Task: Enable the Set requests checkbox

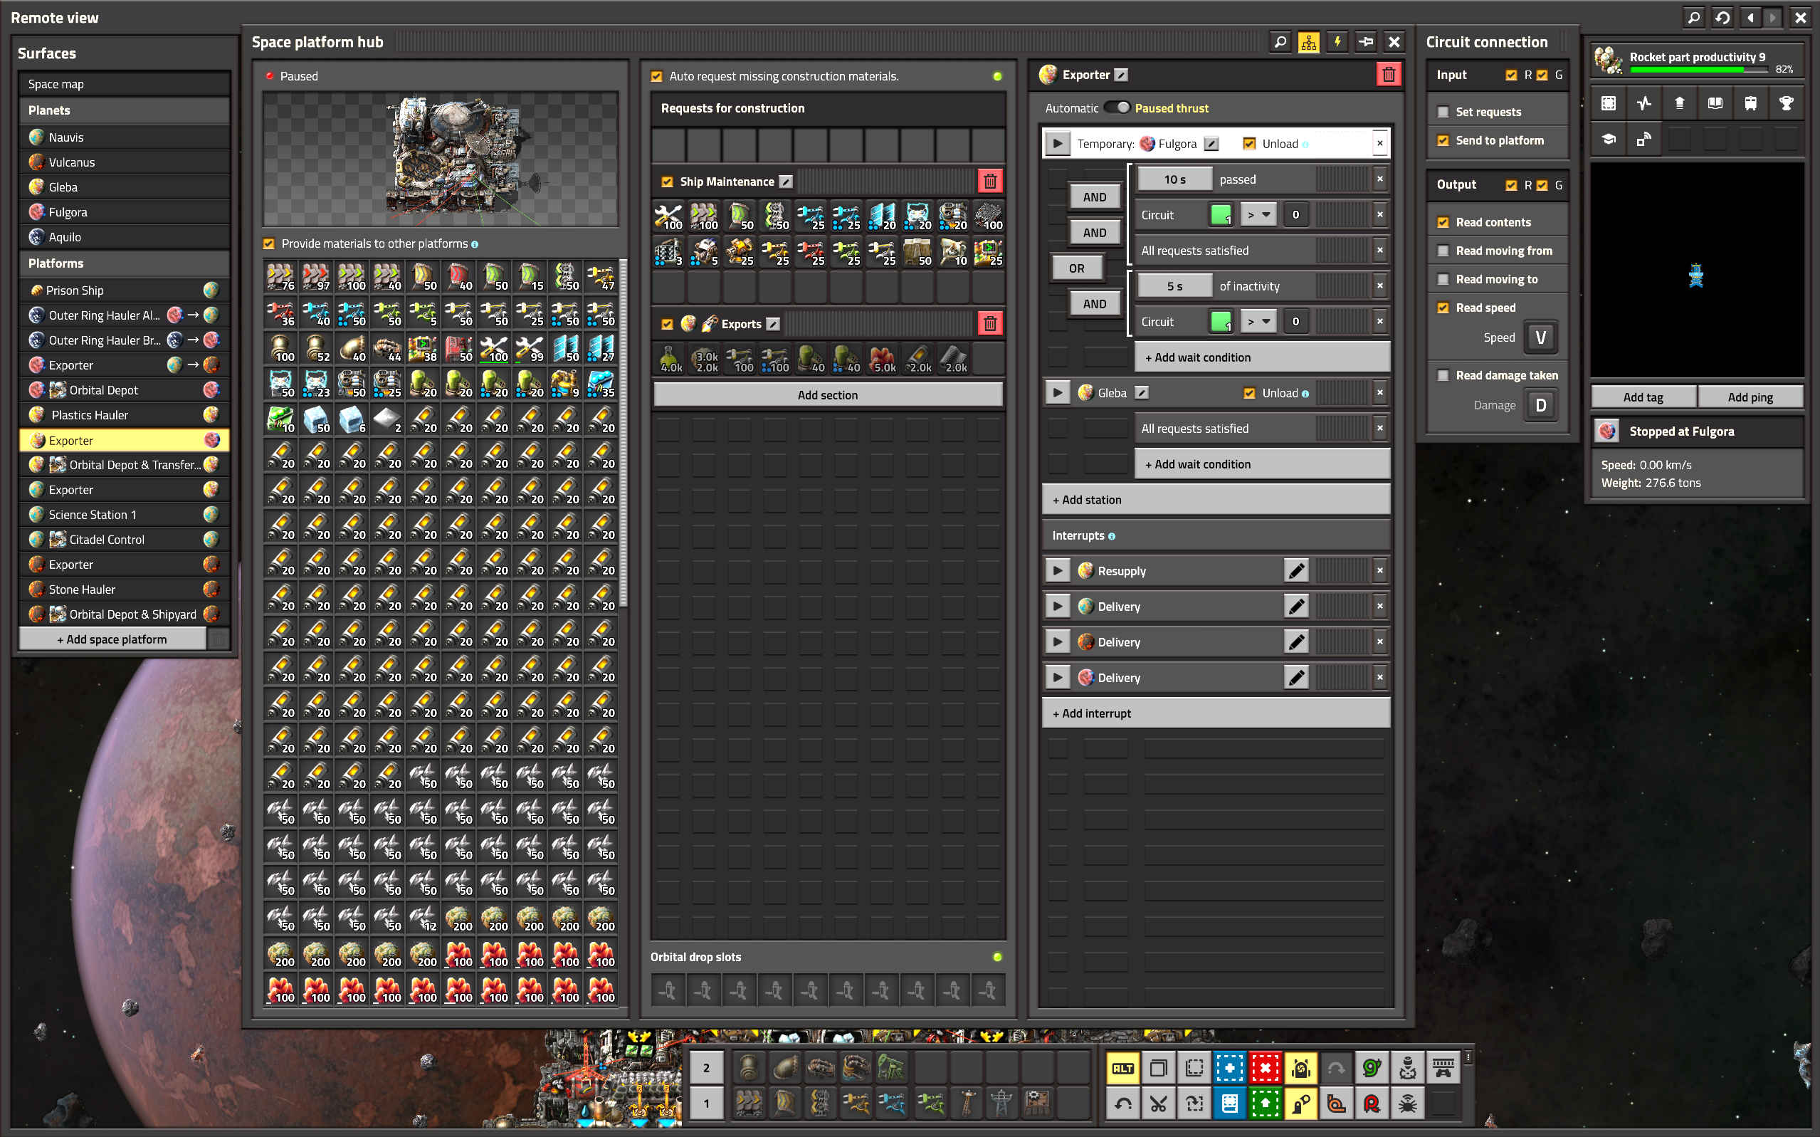Action: 1443,111
